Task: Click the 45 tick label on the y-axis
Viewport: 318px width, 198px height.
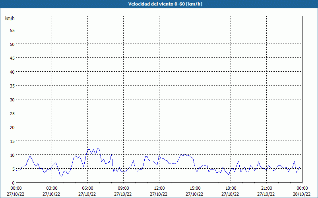Action: 12,58
